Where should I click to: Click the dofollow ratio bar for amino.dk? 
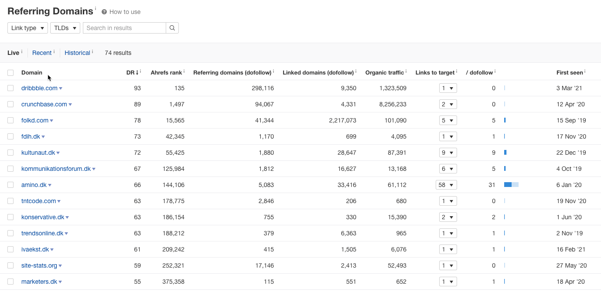pos(511,185)
